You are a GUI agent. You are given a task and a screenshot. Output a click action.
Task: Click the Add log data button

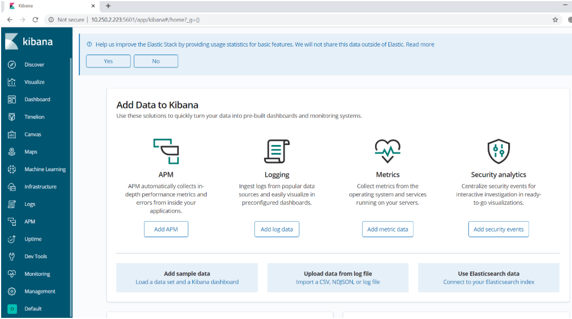277,229
